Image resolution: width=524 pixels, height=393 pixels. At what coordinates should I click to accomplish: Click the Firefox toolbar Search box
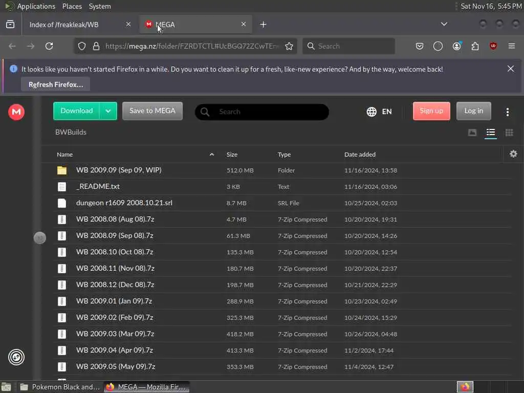348,46
